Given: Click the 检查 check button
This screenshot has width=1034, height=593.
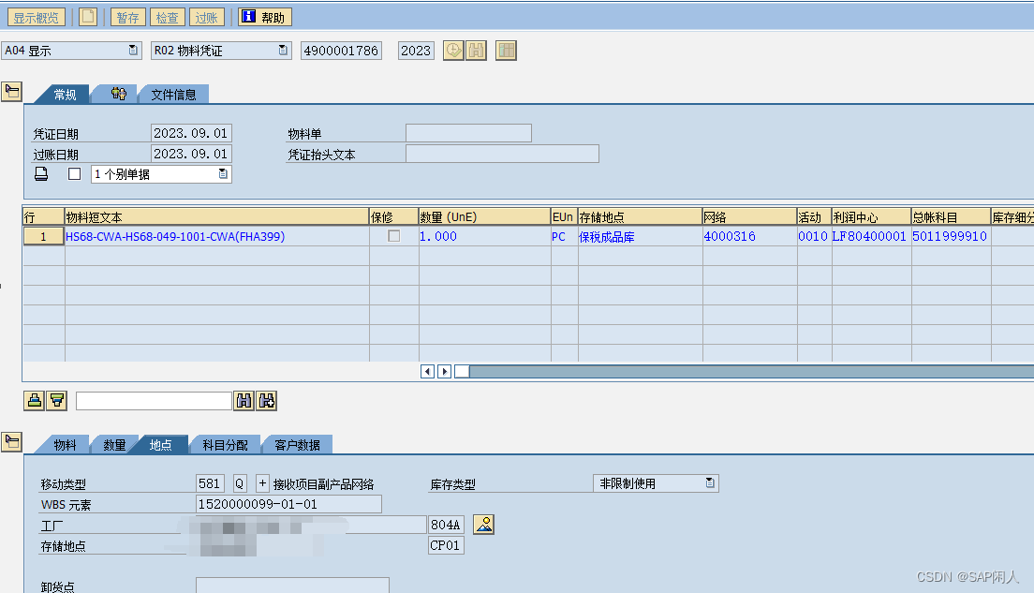Looking at the screenshot, I should point(168,17).
